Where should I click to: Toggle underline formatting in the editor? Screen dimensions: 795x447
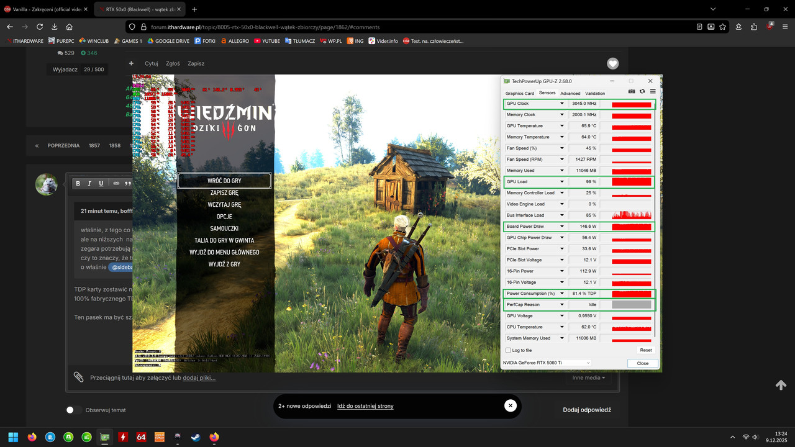coord(101,183)
